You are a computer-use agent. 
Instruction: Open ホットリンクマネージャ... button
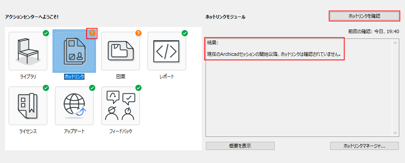(x=364, y=146)
